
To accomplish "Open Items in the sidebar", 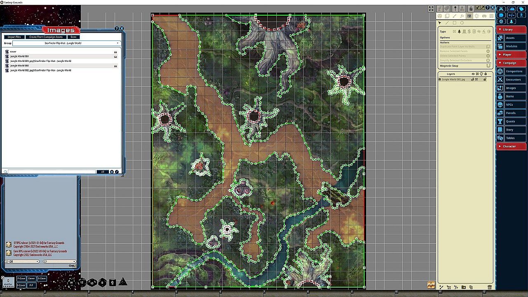I will pos(511,96).
